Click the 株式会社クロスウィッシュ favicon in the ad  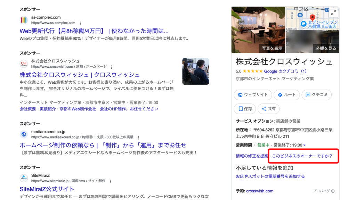pos(24,64)
